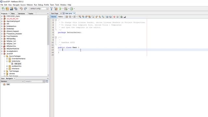Select the Source view button
Viewport: 208px width, 117px height.
pyautogui.click(x=54, y=17)
